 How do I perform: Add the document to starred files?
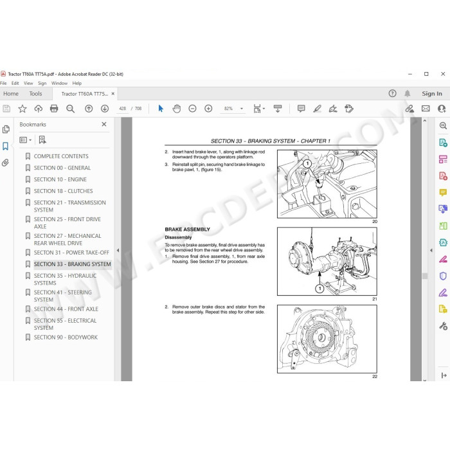tap(22, 109)
